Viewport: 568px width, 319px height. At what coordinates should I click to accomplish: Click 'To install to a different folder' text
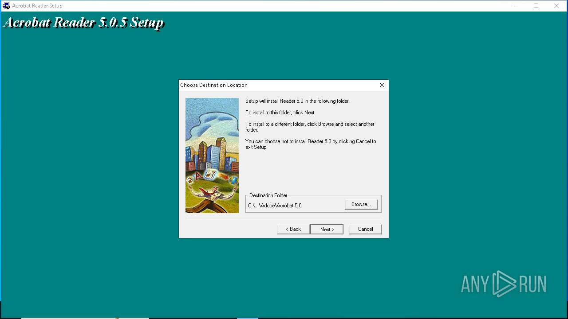tap(310, 127)
